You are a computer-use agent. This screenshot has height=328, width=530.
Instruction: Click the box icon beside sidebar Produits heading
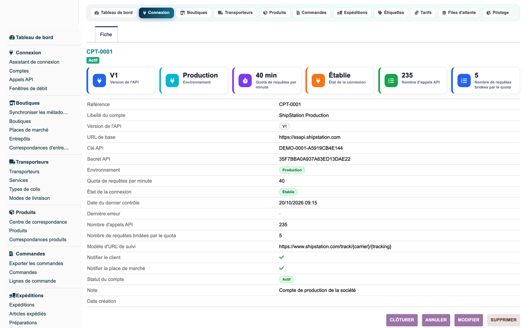[12, 212]
